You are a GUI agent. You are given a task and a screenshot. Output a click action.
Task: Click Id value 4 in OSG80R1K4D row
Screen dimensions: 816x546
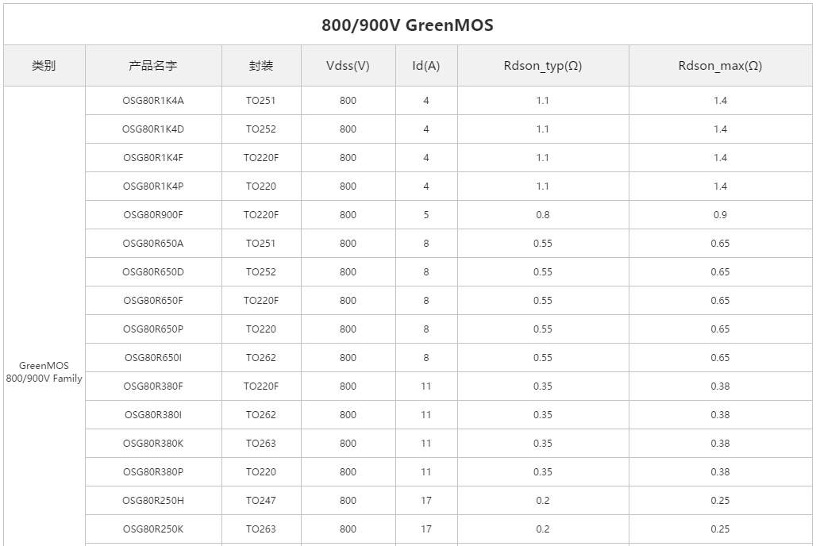pyautogui.click(x=426, y=129)
